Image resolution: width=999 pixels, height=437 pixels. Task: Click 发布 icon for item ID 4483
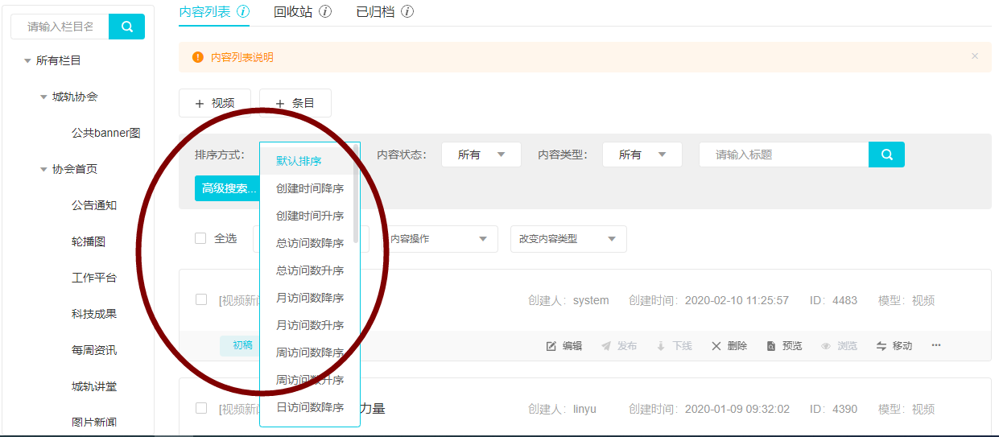click(606, 346)
